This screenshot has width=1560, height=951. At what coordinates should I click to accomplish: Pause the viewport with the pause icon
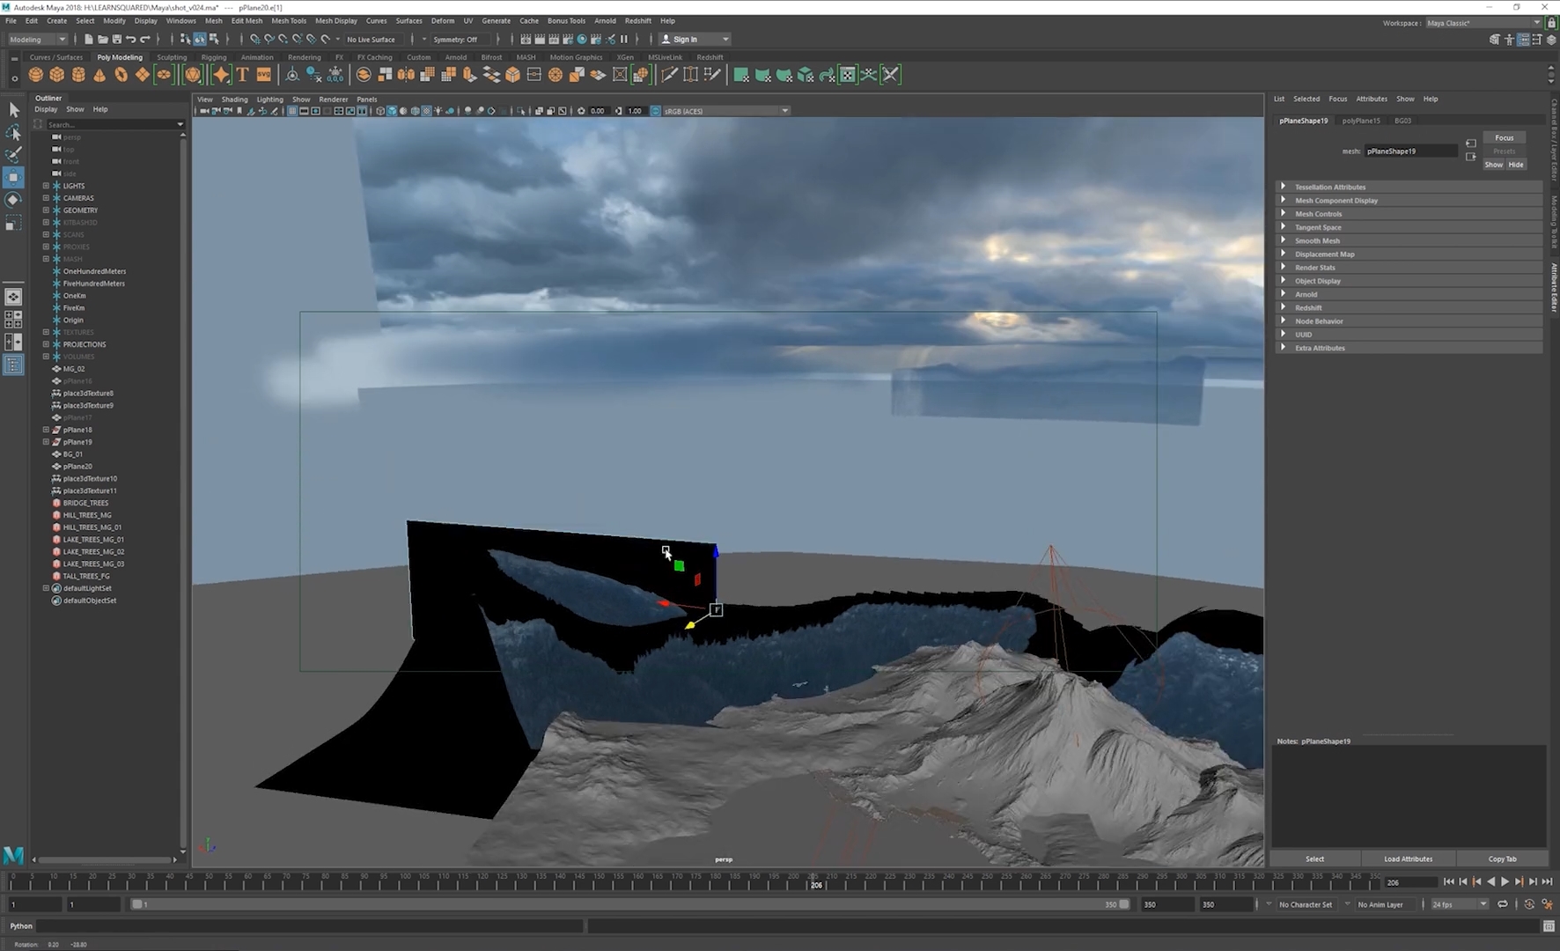pyautogui.click(x=624, y=39)
